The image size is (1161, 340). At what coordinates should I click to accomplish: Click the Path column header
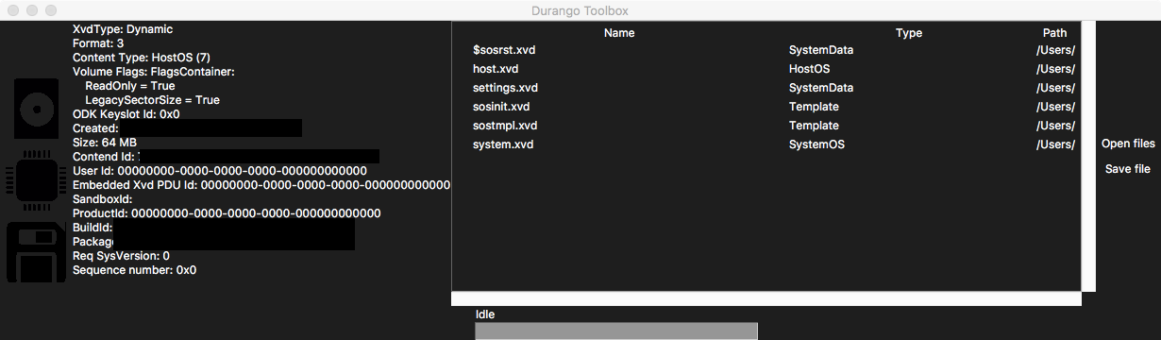pos(1055,33)
